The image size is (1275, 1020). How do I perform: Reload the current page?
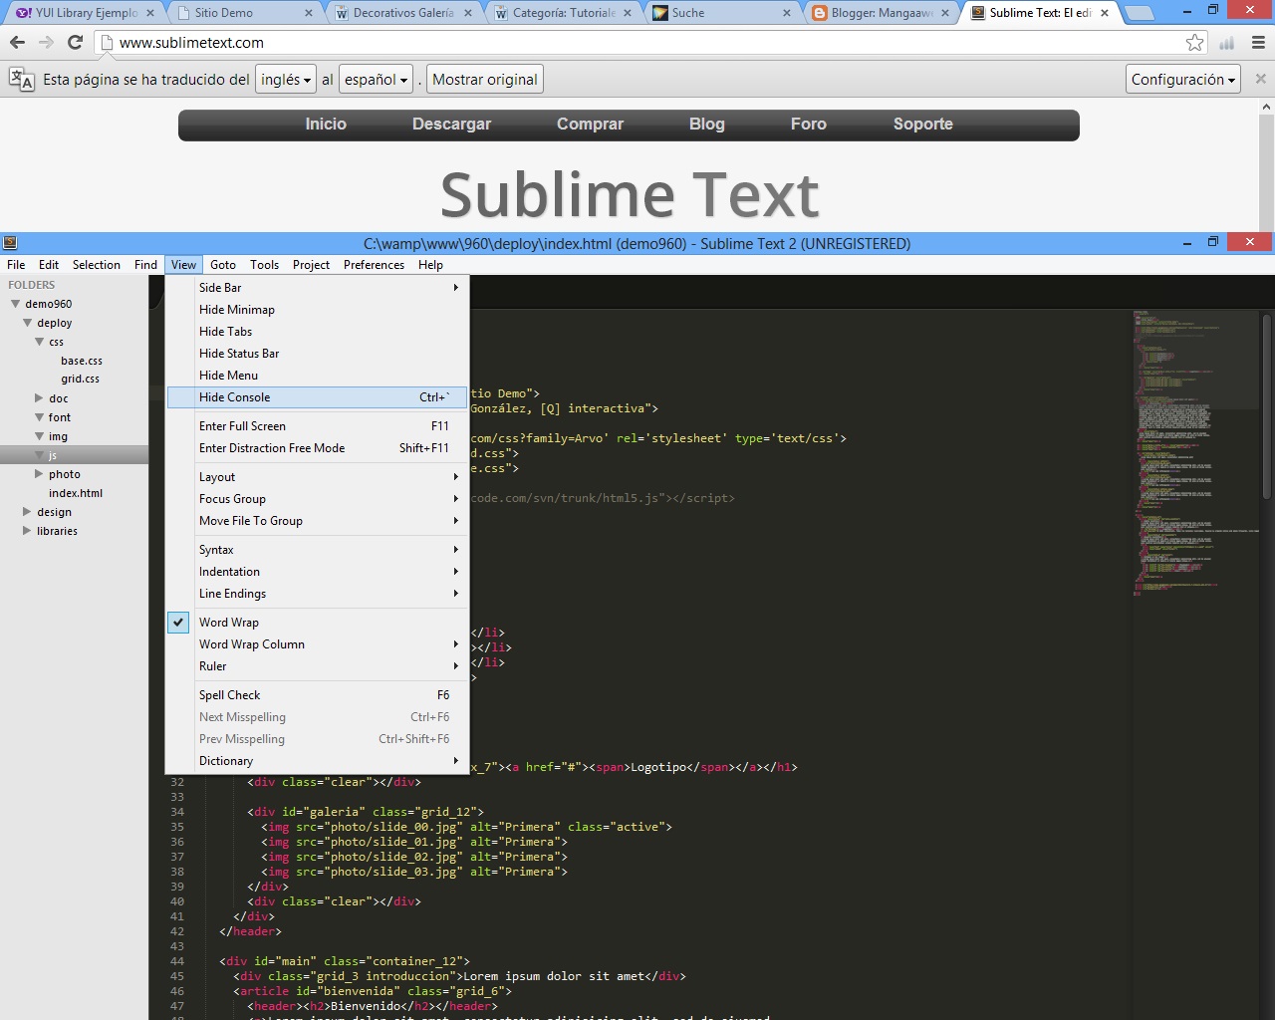point(76,42)
